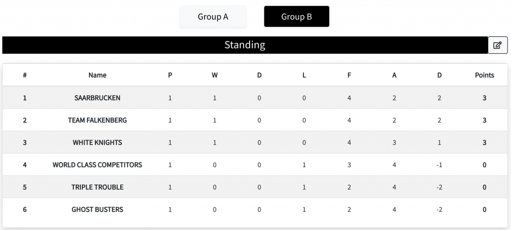This screenshot has height=230, width=511.
Task: Switch to the Group A tab
Action: [x=213, y=16]
